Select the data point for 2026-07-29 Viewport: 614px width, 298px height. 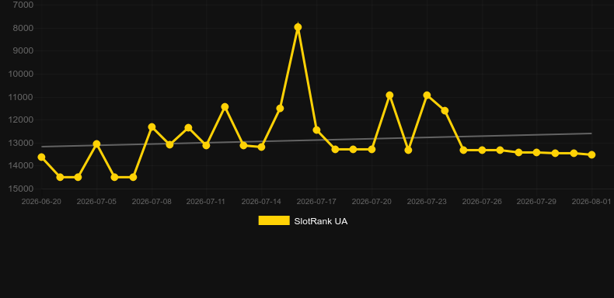pos(536,153)
